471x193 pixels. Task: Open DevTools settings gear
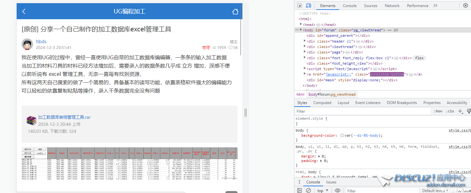click(x=465, y=5)
